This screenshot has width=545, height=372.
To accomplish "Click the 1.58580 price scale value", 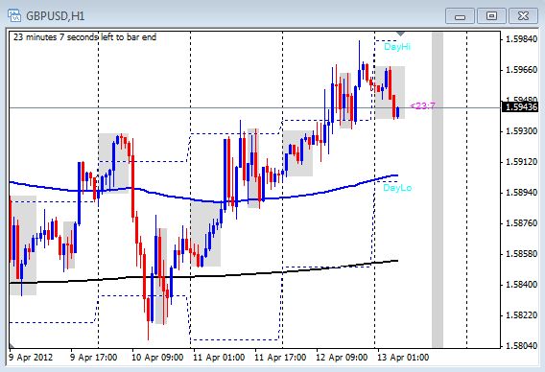I will (522, 254).
